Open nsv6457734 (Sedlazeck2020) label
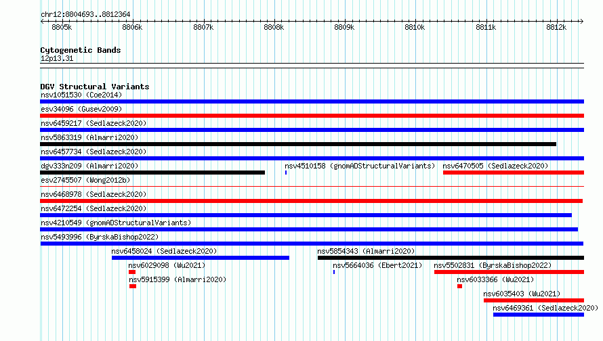The height and width of the screenshot is (341, 603). pos(93,152)
